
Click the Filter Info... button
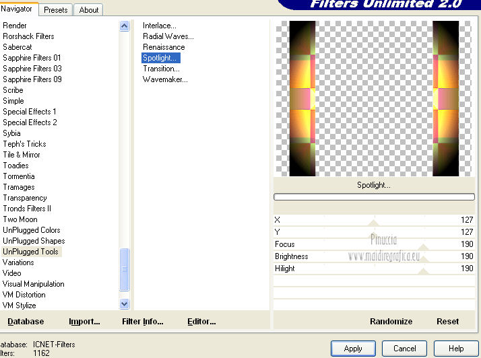coord(143,321)
